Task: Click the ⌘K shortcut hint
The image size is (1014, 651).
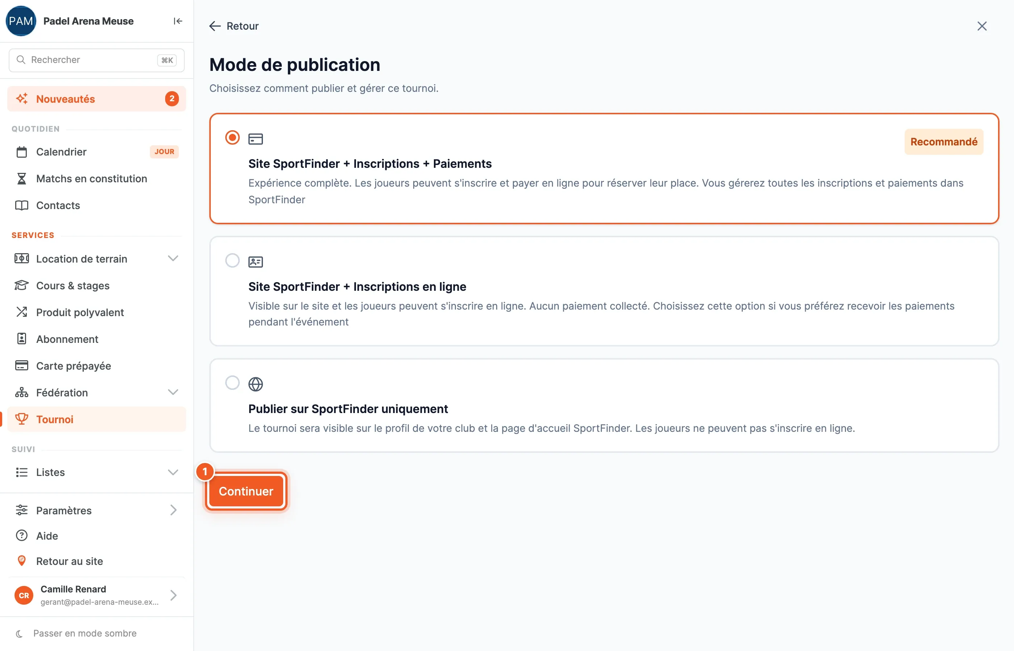Action: tap(167, 60)
